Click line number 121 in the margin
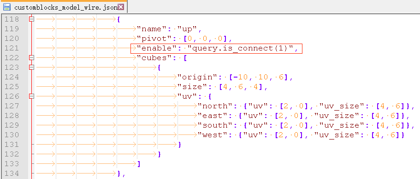The width and height of the screenshot is (420, 179). [12, 48]
